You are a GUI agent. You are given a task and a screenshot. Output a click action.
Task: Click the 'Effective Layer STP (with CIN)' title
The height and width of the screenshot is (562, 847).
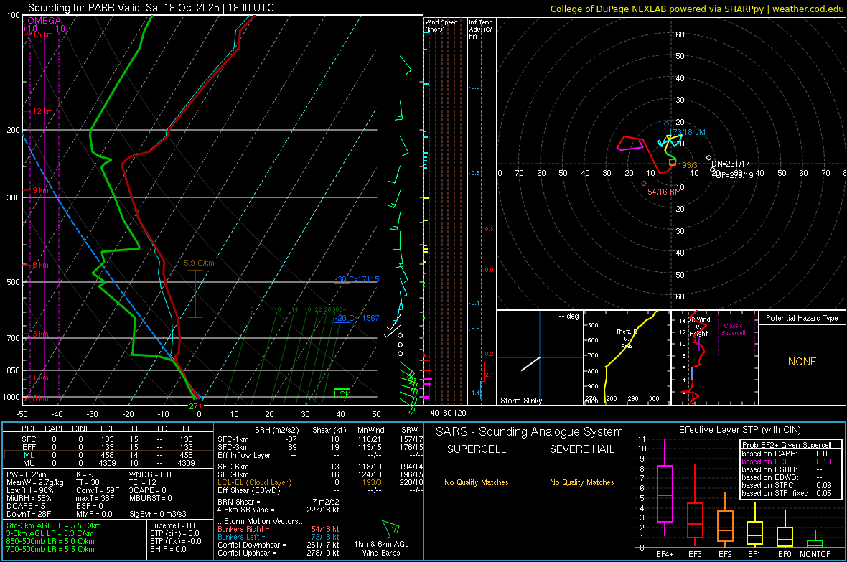point(740,430)
